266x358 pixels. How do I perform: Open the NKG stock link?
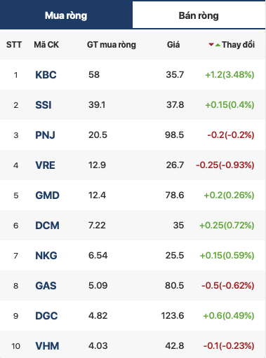coord(46,256)
